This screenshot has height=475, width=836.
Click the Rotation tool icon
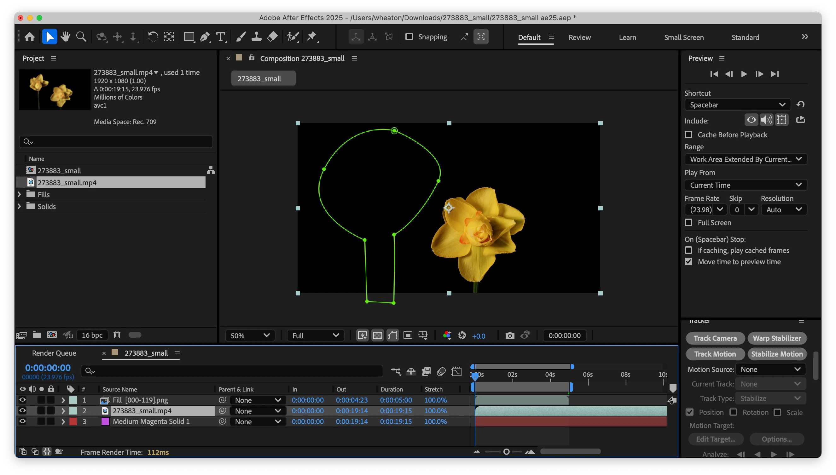[x=153, y=37]
